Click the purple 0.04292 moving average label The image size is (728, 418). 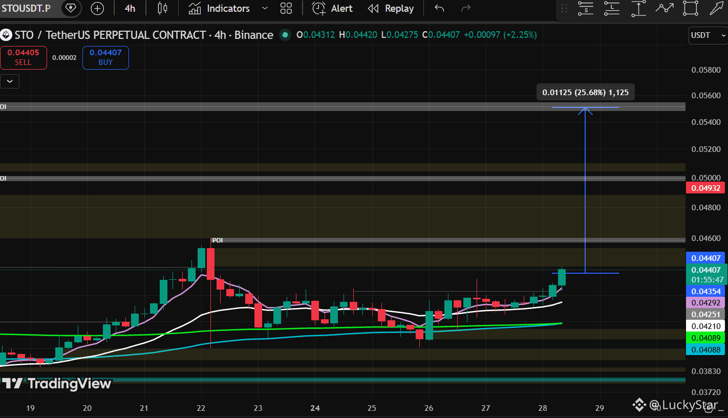coord(706,302)
